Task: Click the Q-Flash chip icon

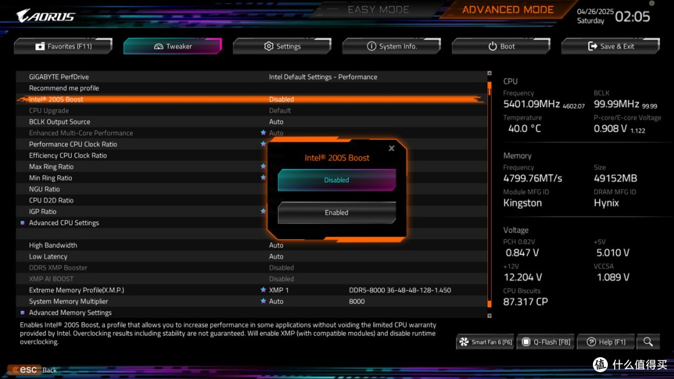Action: (525, 342)
